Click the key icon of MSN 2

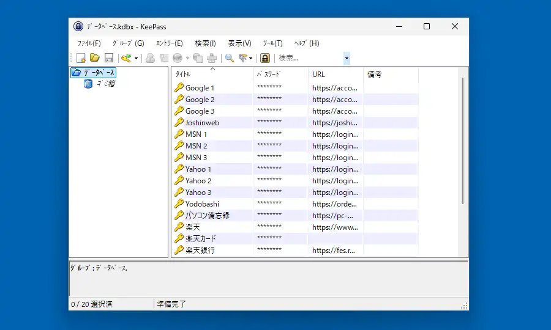[x=179, y=145]
